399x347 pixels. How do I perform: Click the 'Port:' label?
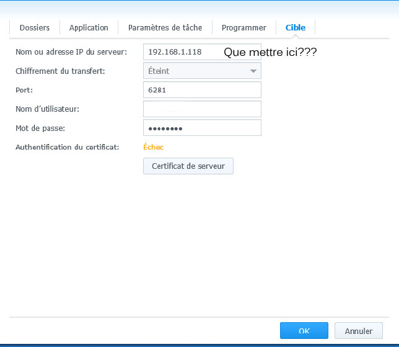point(24,90)
